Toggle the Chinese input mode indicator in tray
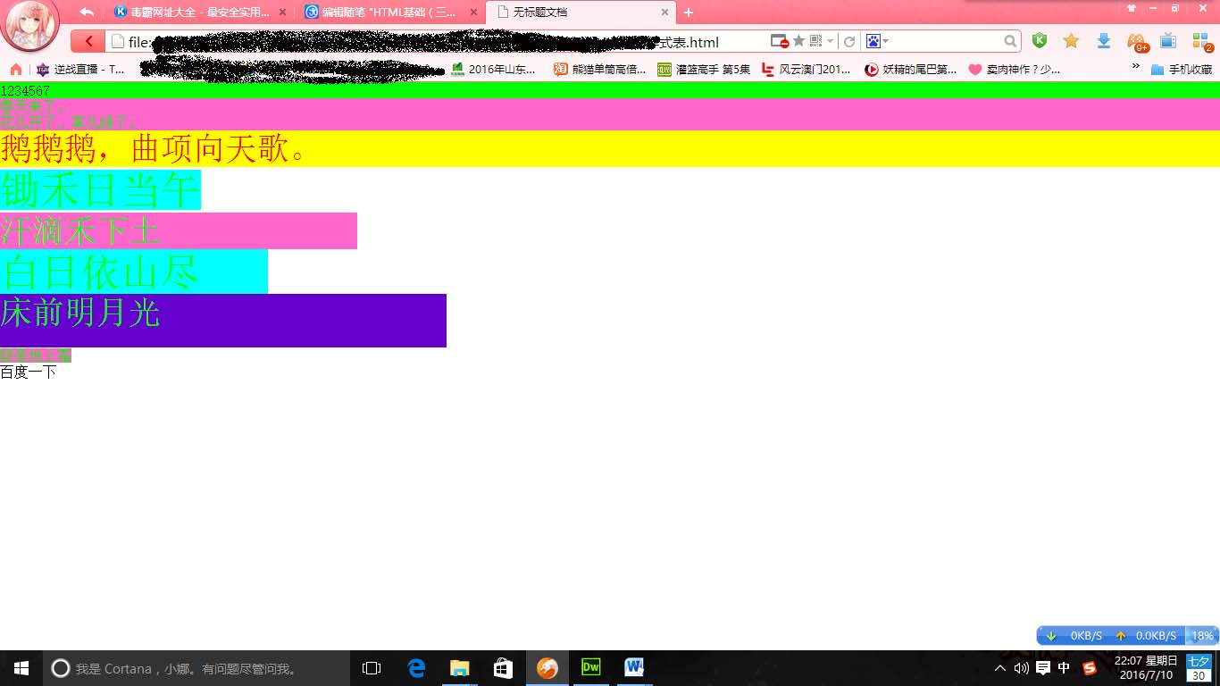This screenshot has width=1220, height=686. click(x=1064, y=668)
